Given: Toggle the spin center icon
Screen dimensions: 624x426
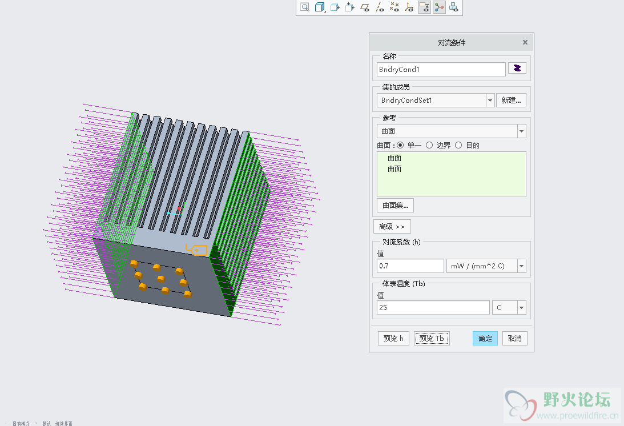Looking at the screenshot, I should pyautogui.click(x=439, y=7).
